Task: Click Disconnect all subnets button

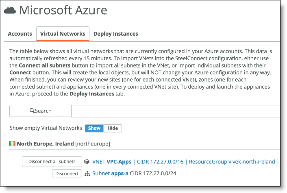Action: click(x=52, y=162)
